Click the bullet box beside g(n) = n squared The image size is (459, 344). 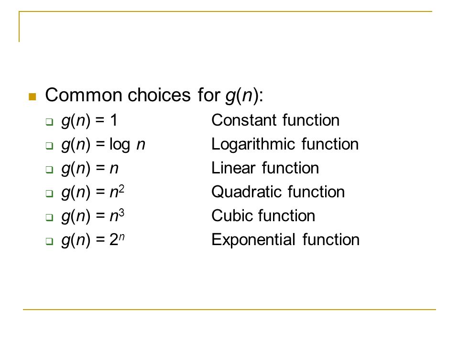pyautogui.click(x=49, y=193)
